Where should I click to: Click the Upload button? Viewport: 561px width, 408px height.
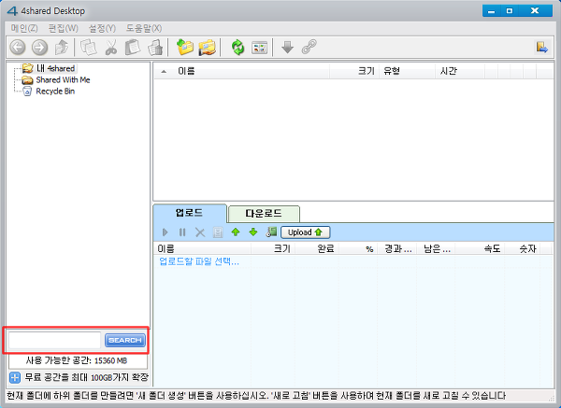[305, 232]
